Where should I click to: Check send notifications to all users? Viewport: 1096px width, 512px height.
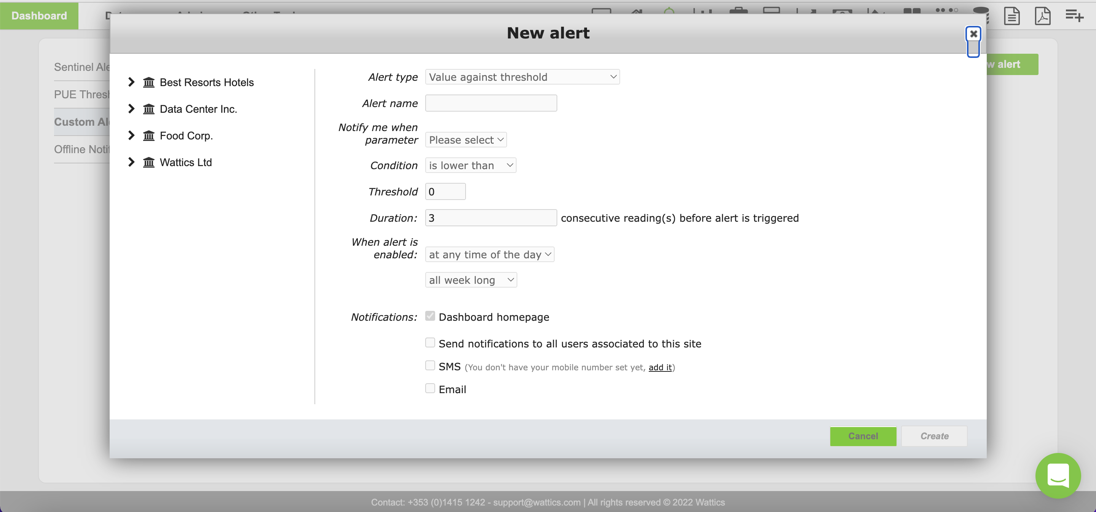[430, 342]
